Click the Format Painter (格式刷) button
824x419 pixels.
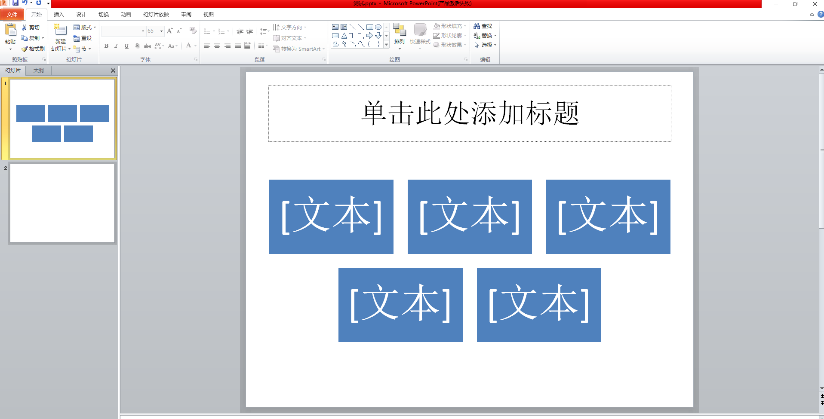(33, 49)
